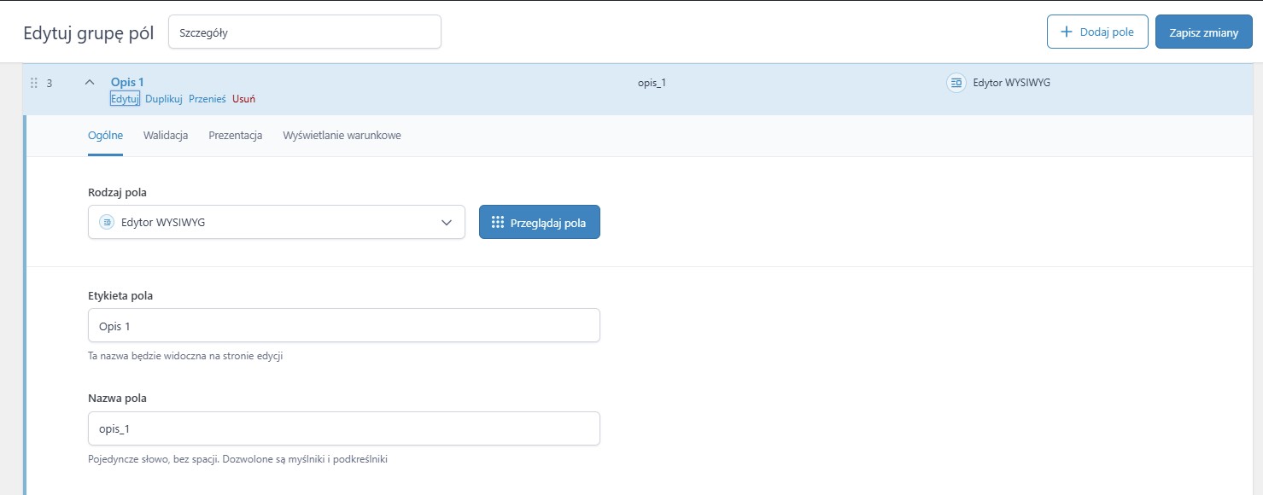Collapse the Opis 1 field with chevron
Image resolution: width=1263 pixels, height=495 pixels.
tap(90, 83)
